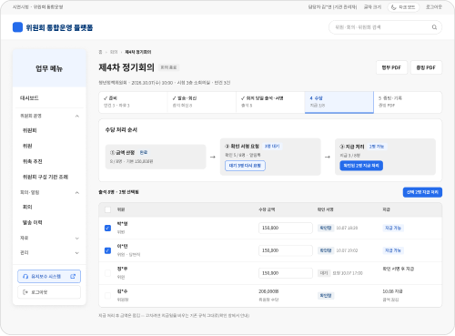Switch to the 회의 당일 출석·서명 step tab
The height and width of the screenshot is (336, 455).
pyautogui.click(x=270, y=102)
